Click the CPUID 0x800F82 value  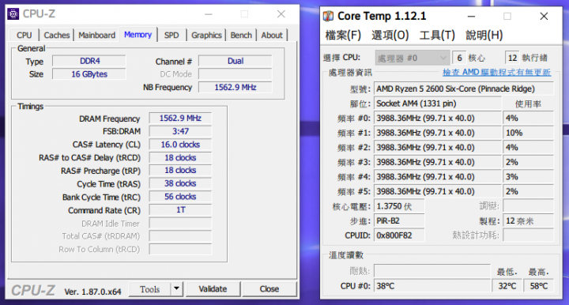[x=399, y=235]
